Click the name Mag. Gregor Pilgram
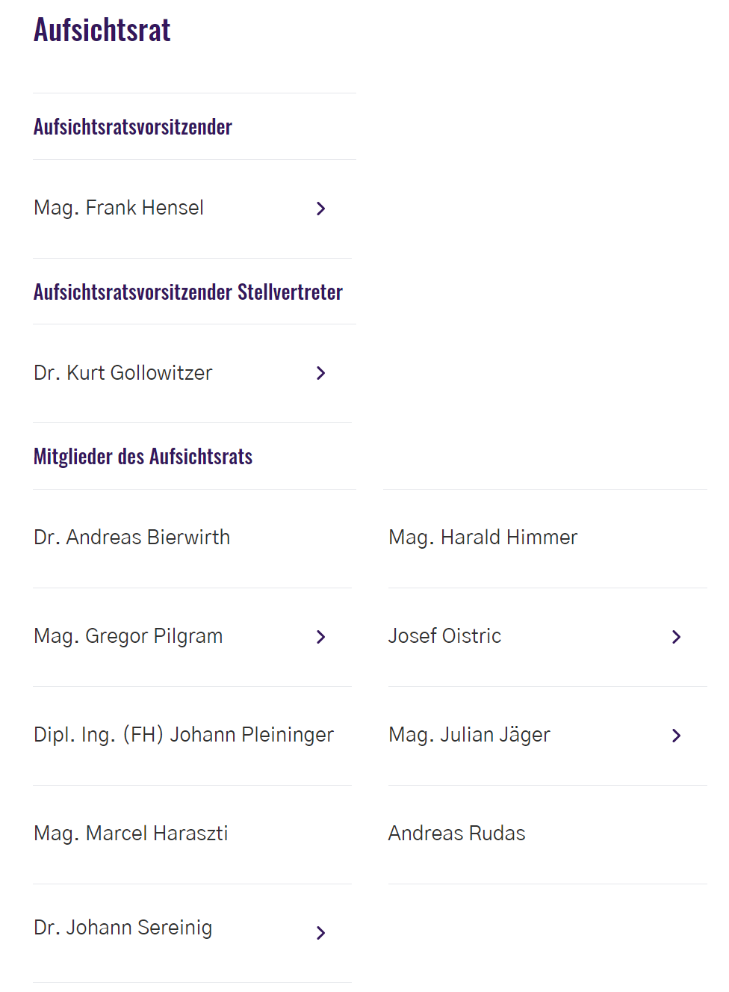This screenshot has width=729, height=992. point(128,636)
